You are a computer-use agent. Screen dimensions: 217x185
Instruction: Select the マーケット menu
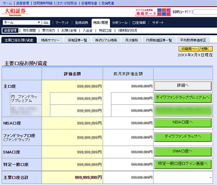point(62,23)
